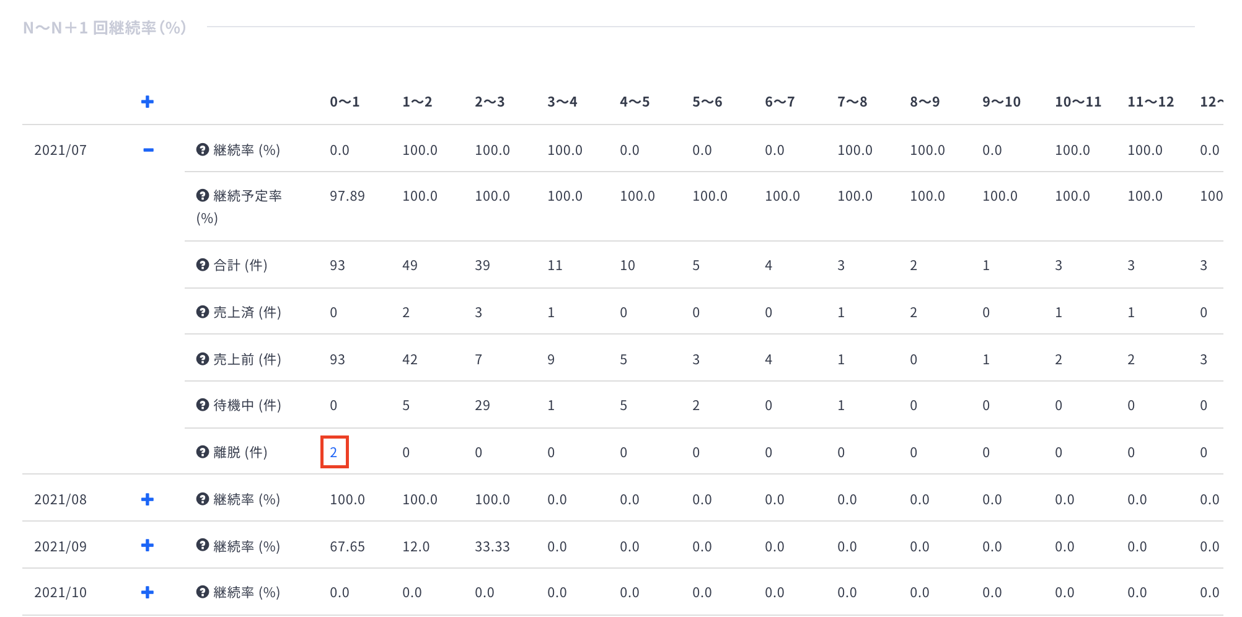Expand all rows with header plus icon

(148, 102)
